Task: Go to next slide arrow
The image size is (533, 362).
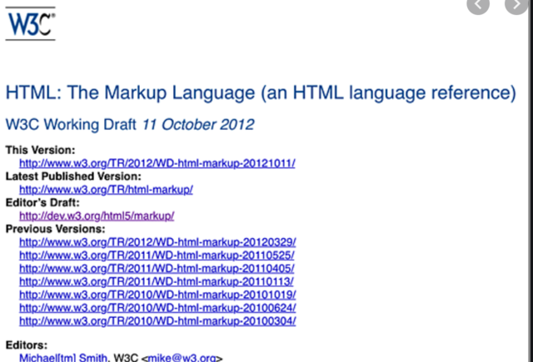Action: [x=516, y=5]
